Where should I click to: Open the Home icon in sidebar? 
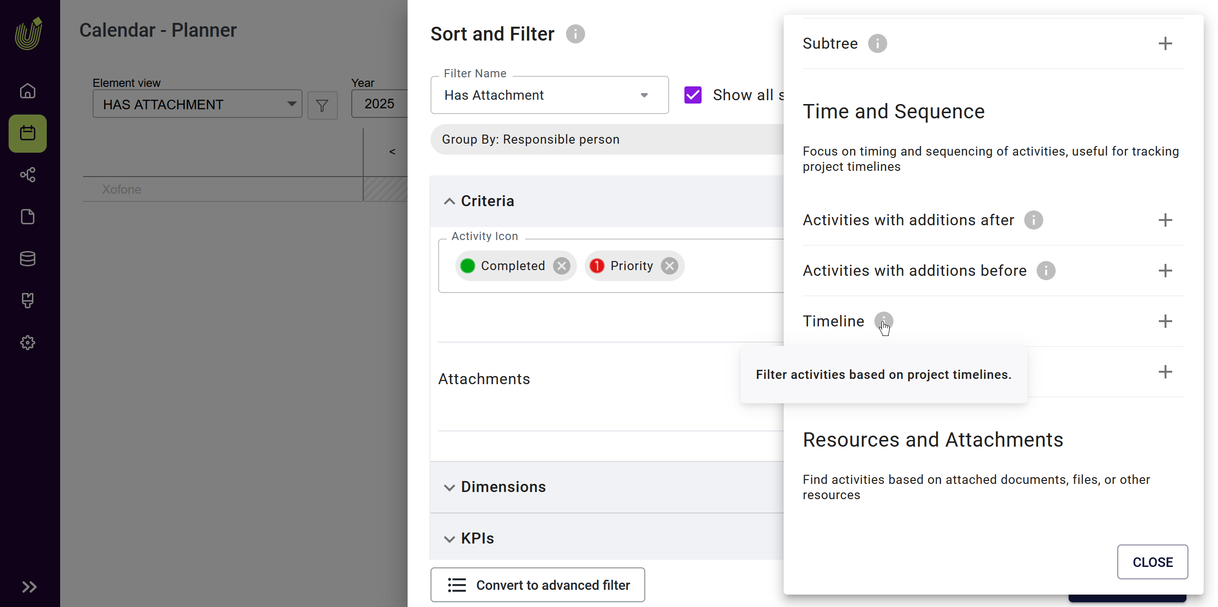coord(28,91)
